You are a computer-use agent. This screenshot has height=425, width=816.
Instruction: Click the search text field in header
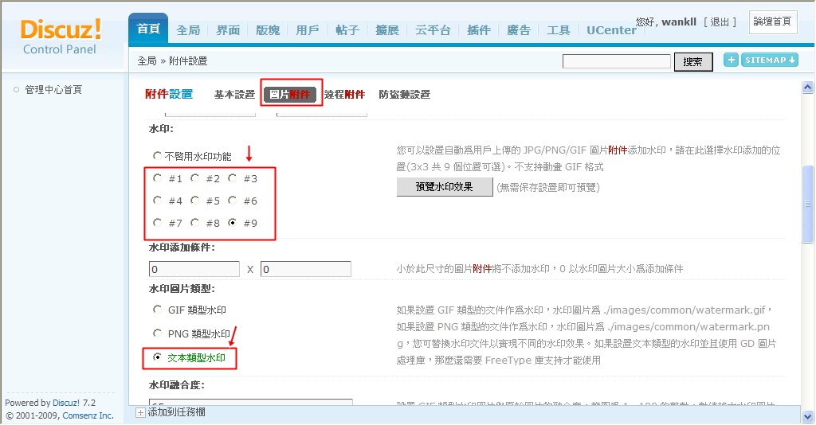coord(616,62)
